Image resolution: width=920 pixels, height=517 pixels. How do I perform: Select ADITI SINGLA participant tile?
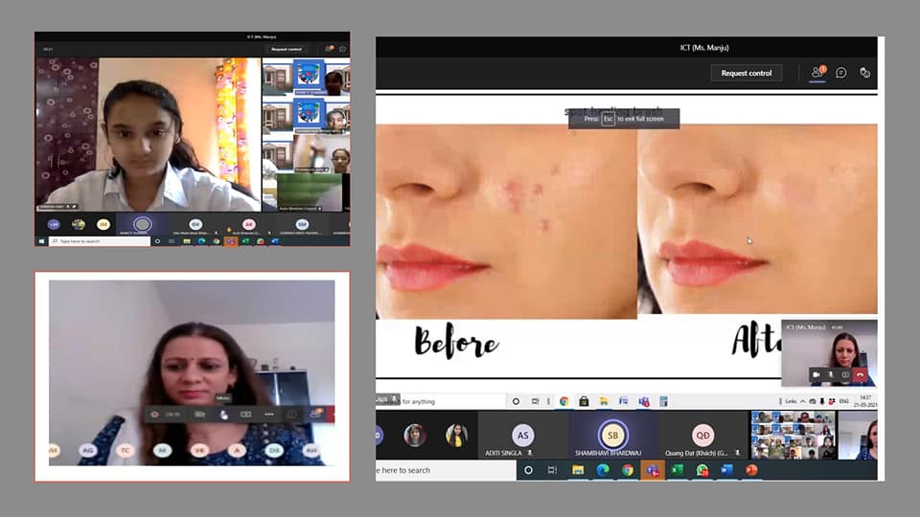click(x=522, y=436)
